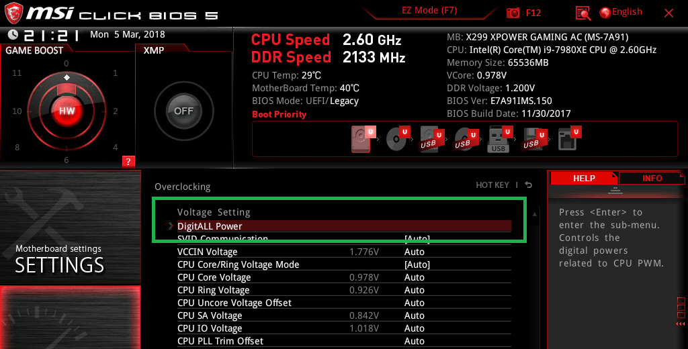688x349 pixels.
Task: Click the CPU Temp: 29°C reading
Action: (286, 75)
